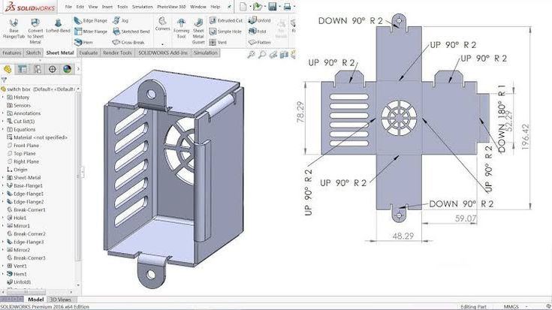Viewport: 552px width, 310px height.
Task: Expand the Cut list(1) folder
Action: 4,121
